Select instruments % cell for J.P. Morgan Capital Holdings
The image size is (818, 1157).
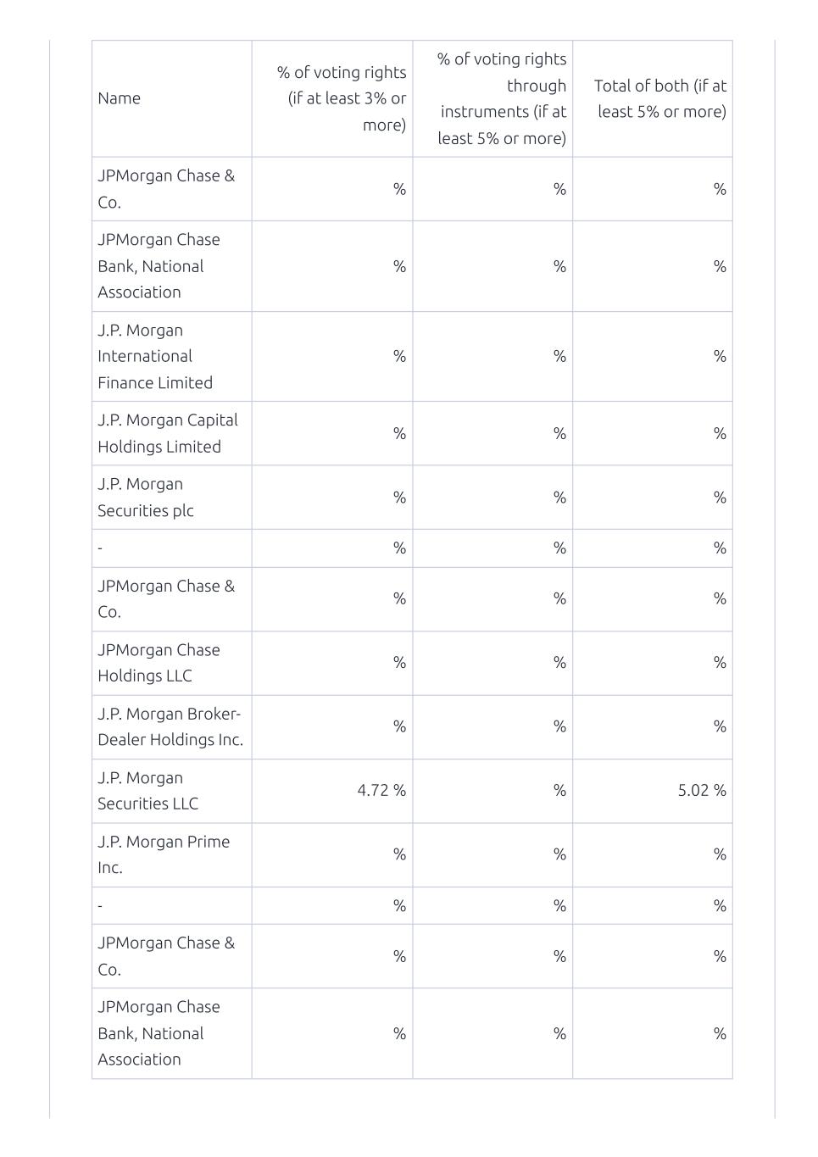coord(559,433)
